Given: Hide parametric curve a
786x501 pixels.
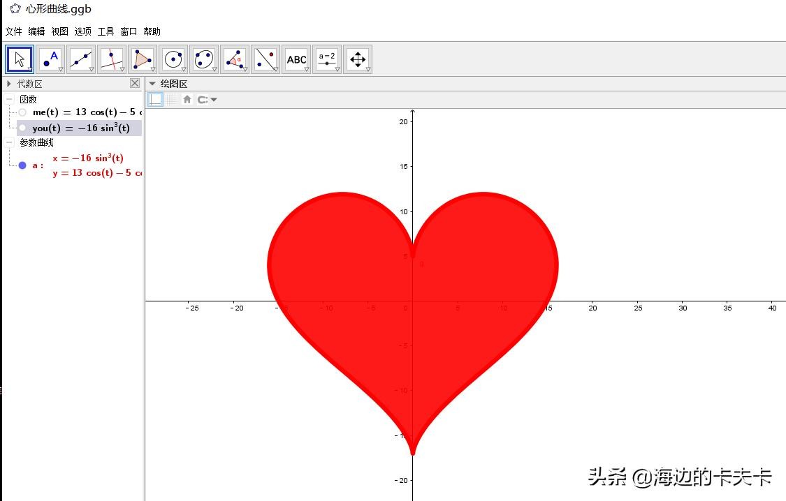Looking at the screenshot, I should click(x=22, y=165).
